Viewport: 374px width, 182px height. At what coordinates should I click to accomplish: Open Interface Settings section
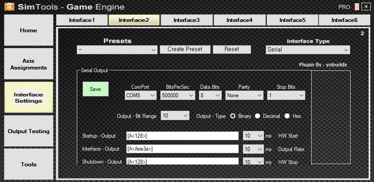point(29,97)
